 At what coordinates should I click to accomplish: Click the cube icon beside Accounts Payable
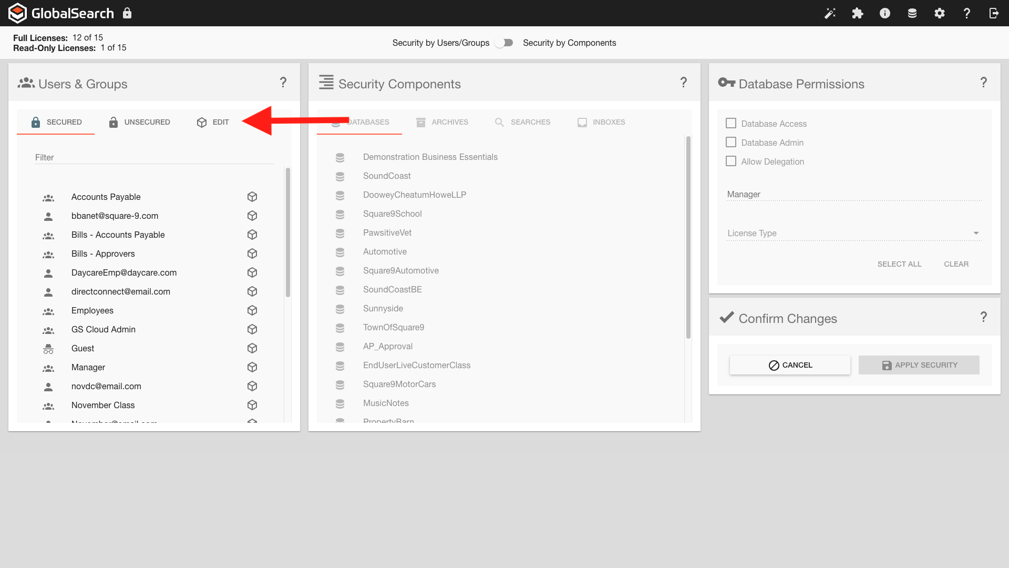(252, 197)
